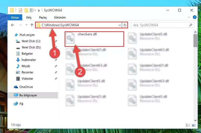Select Ağ network in navigation pane
The height and width of the screenshot is (133, 201).
pyautogui.click(x=21, y=104)
